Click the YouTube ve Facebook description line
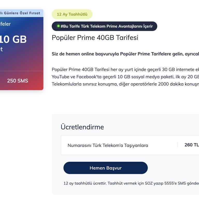 125,77
